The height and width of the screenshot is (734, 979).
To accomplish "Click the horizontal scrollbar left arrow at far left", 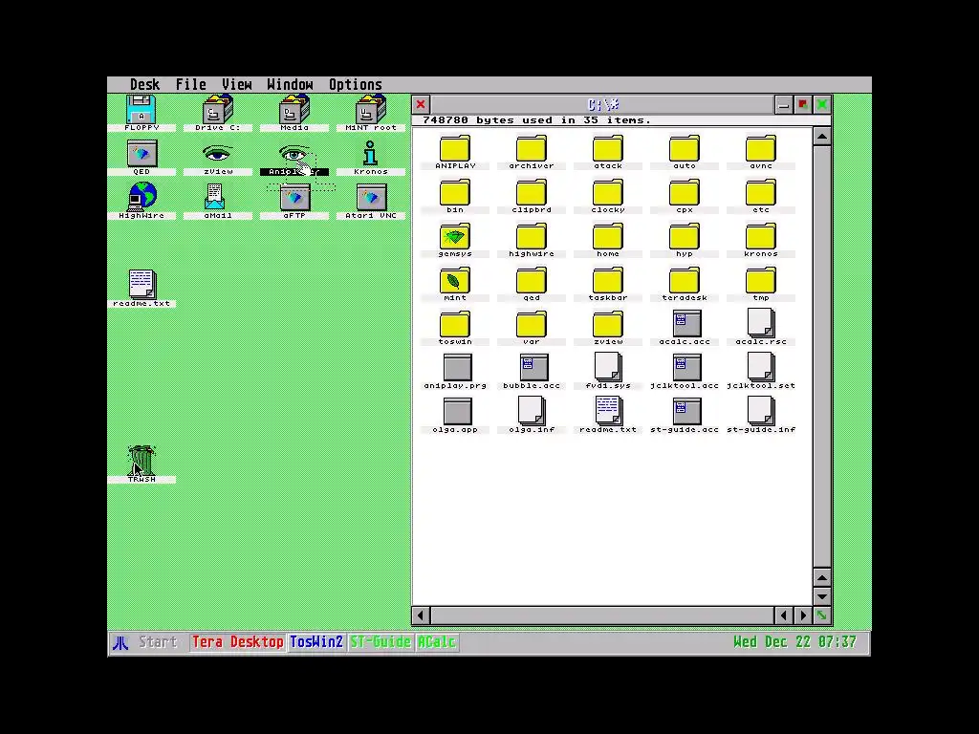I will [x=421, y=616].
